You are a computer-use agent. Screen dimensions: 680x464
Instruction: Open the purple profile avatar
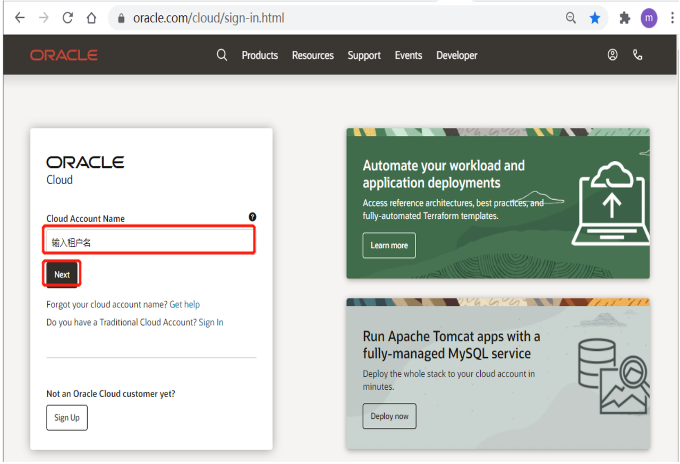pos(649,18)
